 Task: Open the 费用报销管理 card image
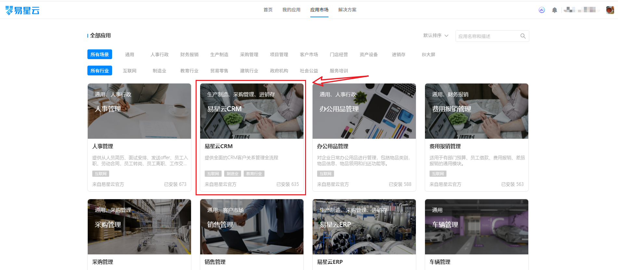pos(477,111)
